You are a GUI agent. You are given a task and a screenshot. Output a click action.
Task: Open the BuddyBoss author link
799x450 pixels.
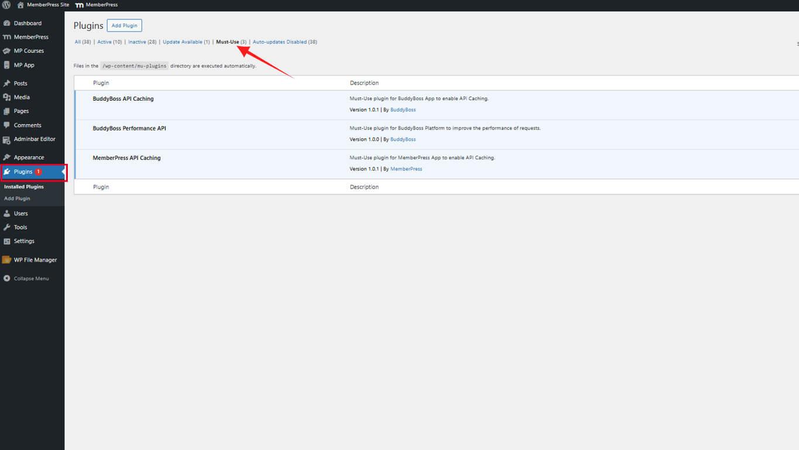pyautogui.click(x=403, y=109)
